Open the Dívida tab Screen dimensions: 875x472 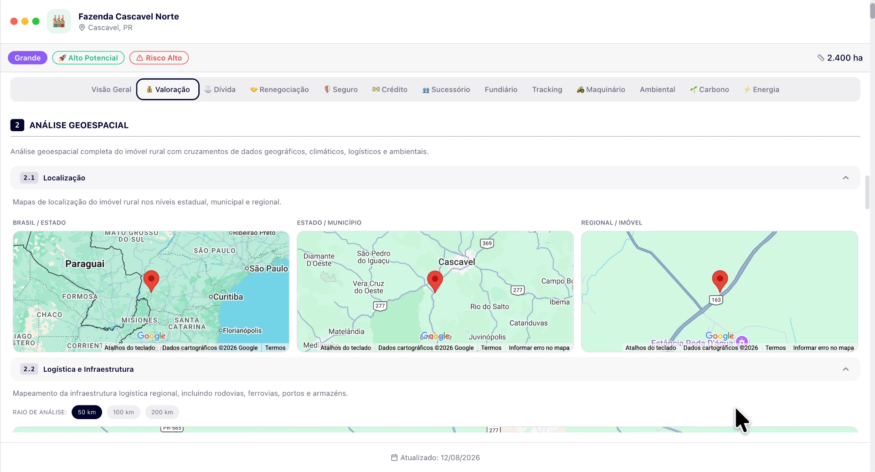(x=220, y=89)
